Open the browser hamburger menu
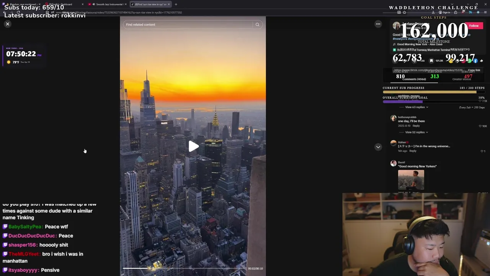Image resolution: width=490 pixels, height=276 pixels. tap(485, 12)
